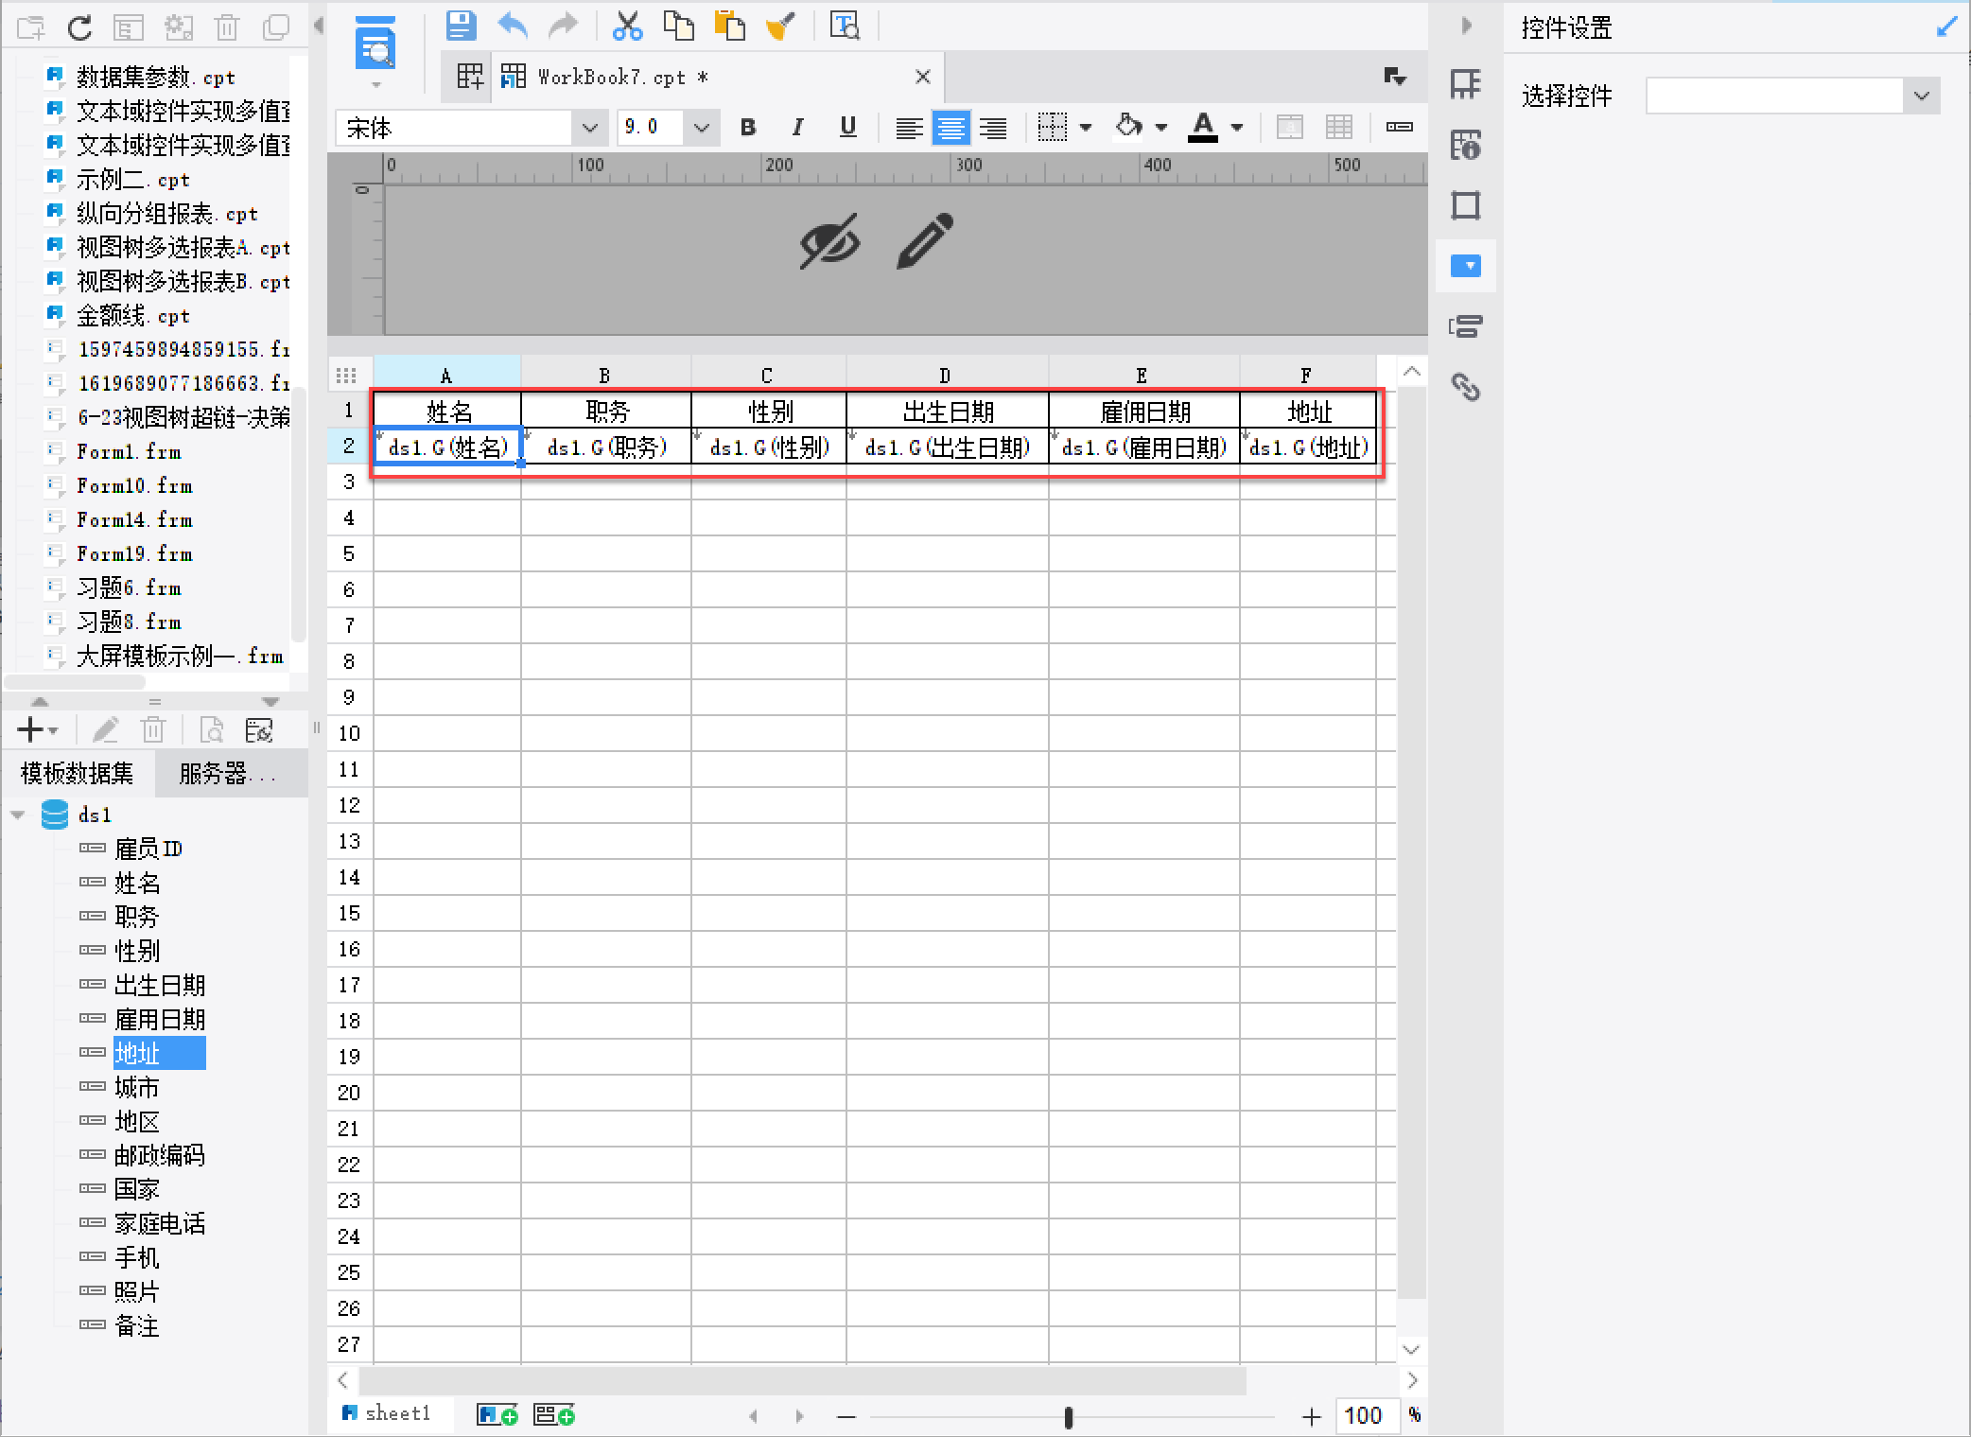Toggle the hidden eye icon in parameter pane

(829, 240)
